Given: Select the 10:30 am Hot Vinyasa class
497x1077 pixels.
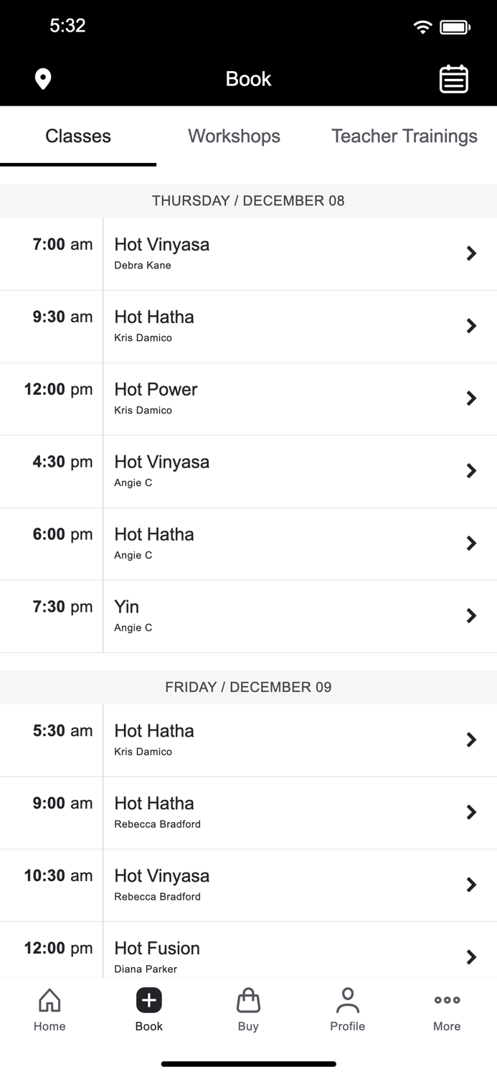Looking at the screenshot, I should pos(248,885).
